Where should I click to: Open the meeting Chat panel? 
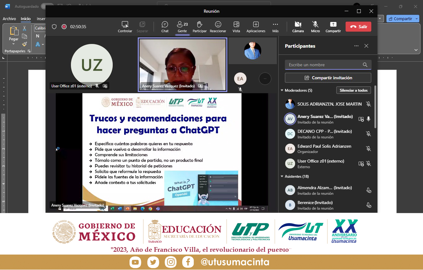click(165, 27)
